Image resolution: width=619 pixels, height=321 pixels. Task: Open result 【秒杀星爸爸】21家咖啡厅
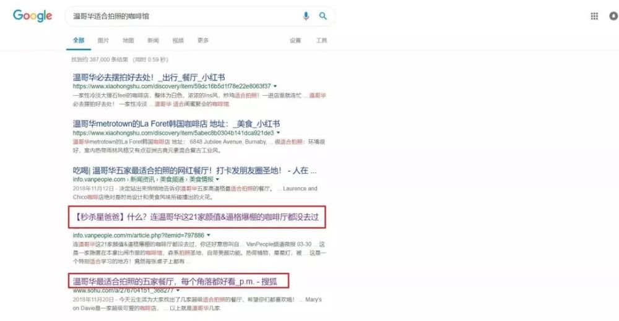tap(197, 217)
